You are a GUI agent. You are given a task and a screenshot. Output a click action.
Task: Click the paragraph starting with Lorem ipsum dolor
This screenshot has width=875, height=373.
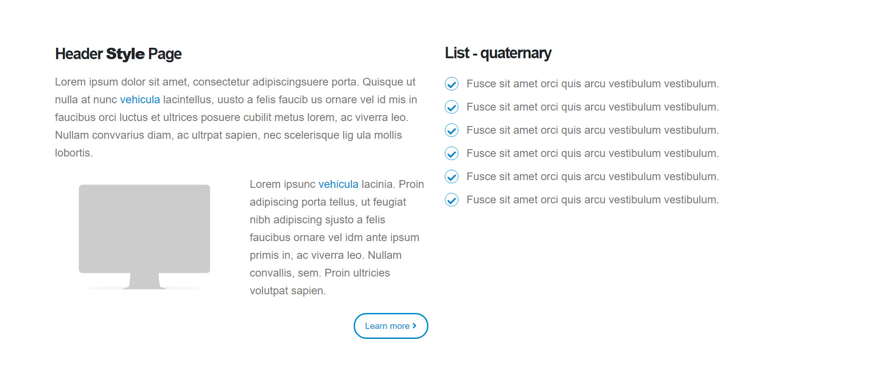[x=236, y=117]
